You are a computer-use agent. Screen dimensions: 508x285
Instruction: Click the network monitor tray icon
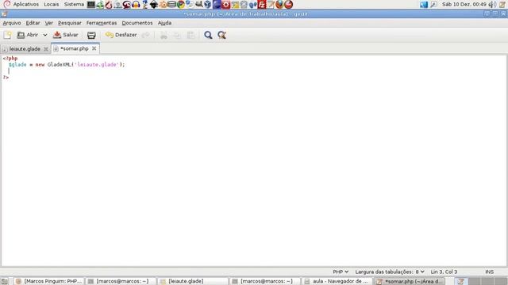[424, 4]
